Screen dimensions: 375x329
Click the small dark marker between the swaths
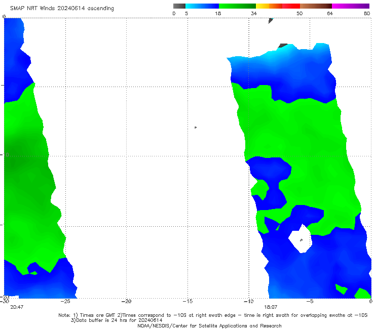click(196, 128)
